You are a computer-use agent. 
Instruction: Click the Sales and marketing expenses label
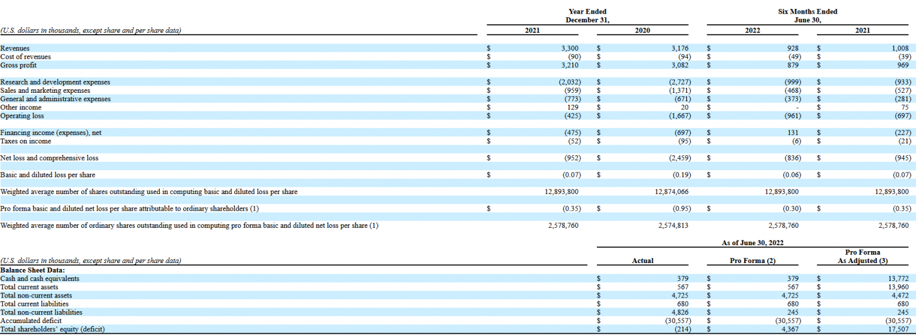coord(45,90)
